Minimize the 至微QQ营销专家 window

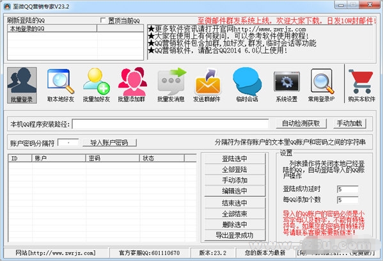pos(341,5)
